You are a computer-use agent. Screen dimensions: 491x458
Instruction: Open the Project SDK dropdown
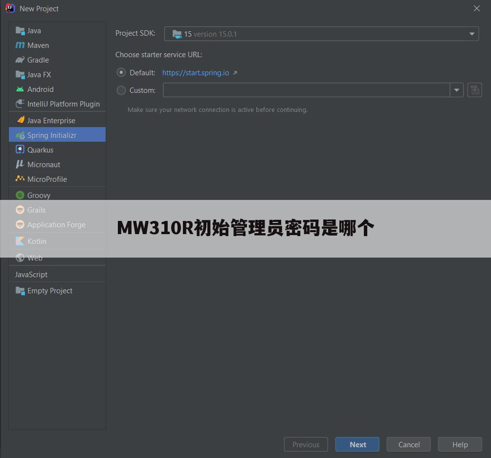click(x=321, y=34)
